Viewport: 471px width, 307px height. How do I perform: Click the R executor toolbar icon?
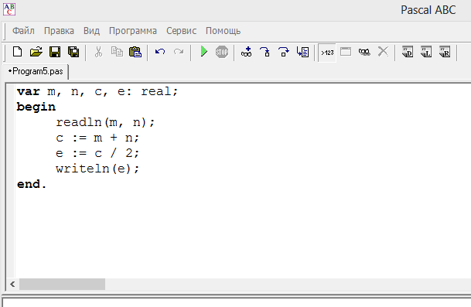(x=445, y=52)
